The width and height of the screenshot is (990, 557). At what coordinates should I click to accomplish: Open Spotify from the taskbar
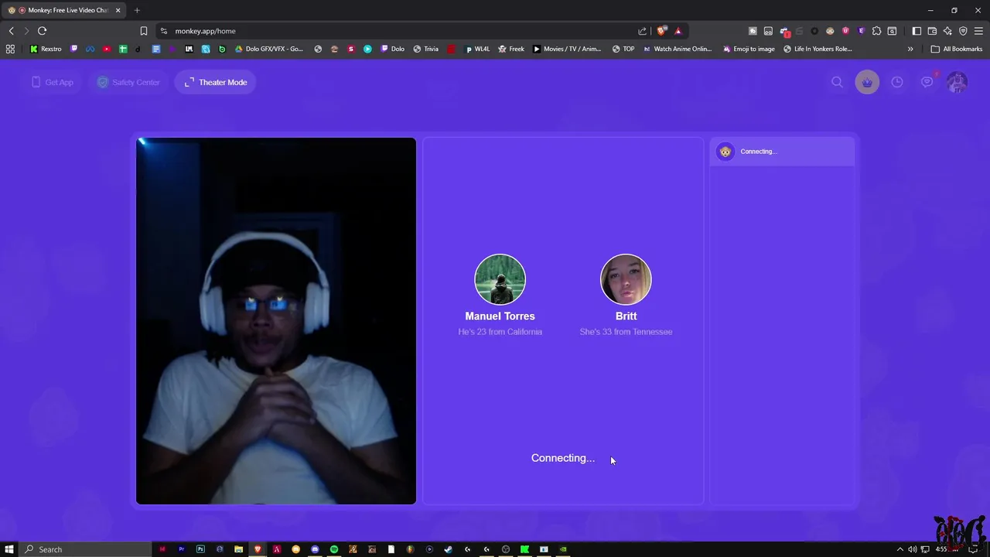coord(334,549)
